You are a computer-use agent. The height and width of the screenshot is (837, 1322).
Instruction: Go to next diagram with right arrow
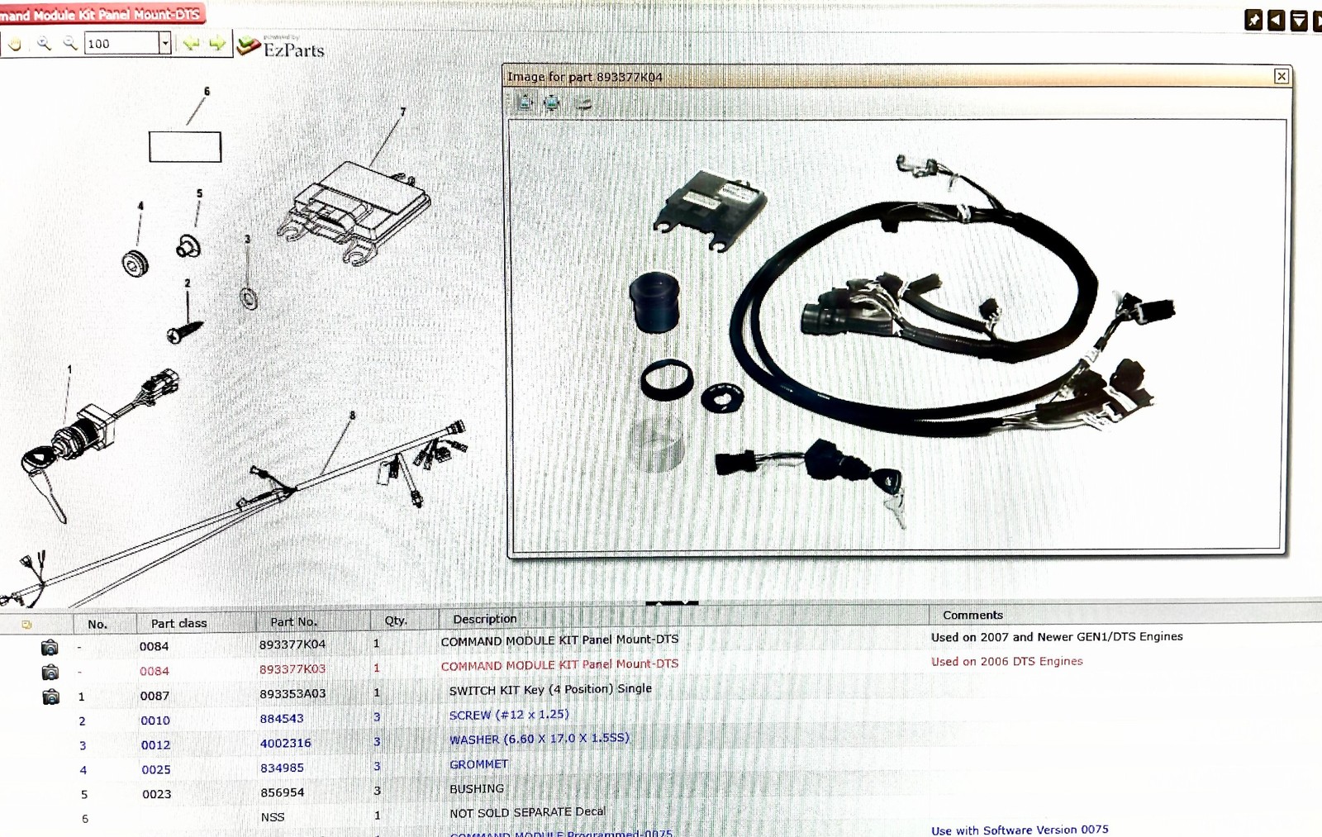coord(217,43)
